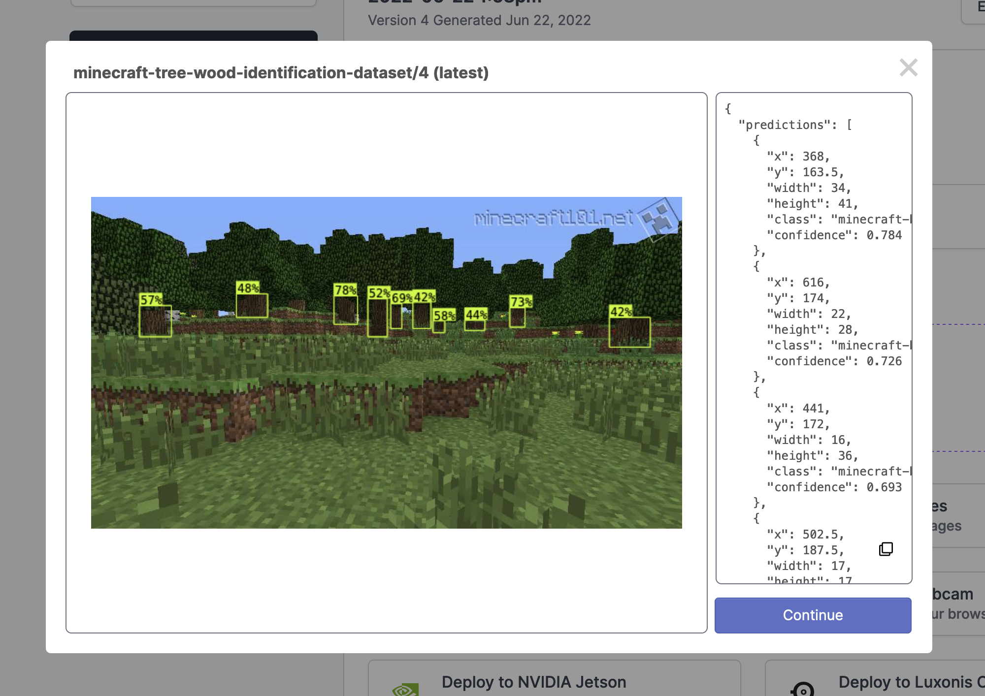Image resolution: width=985 pixels, height=696 pixels.
Task: Copy the JSON predictions to clipboard
Action: click(886, 549)
